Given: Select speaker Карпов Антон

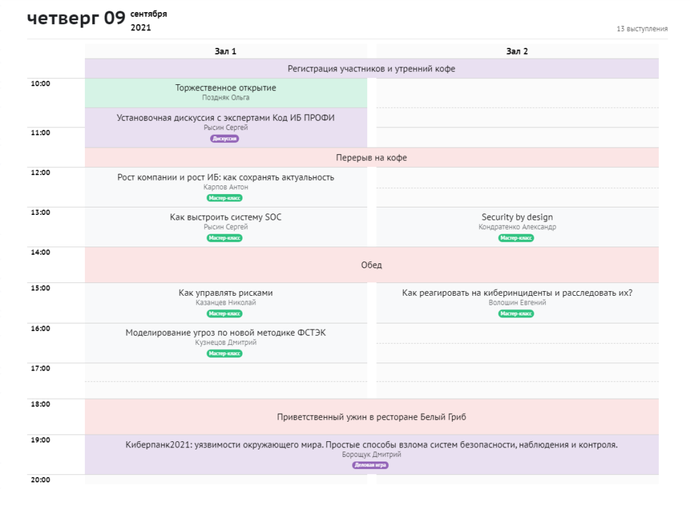Looking at the screenshot, I should coord(226,187).
